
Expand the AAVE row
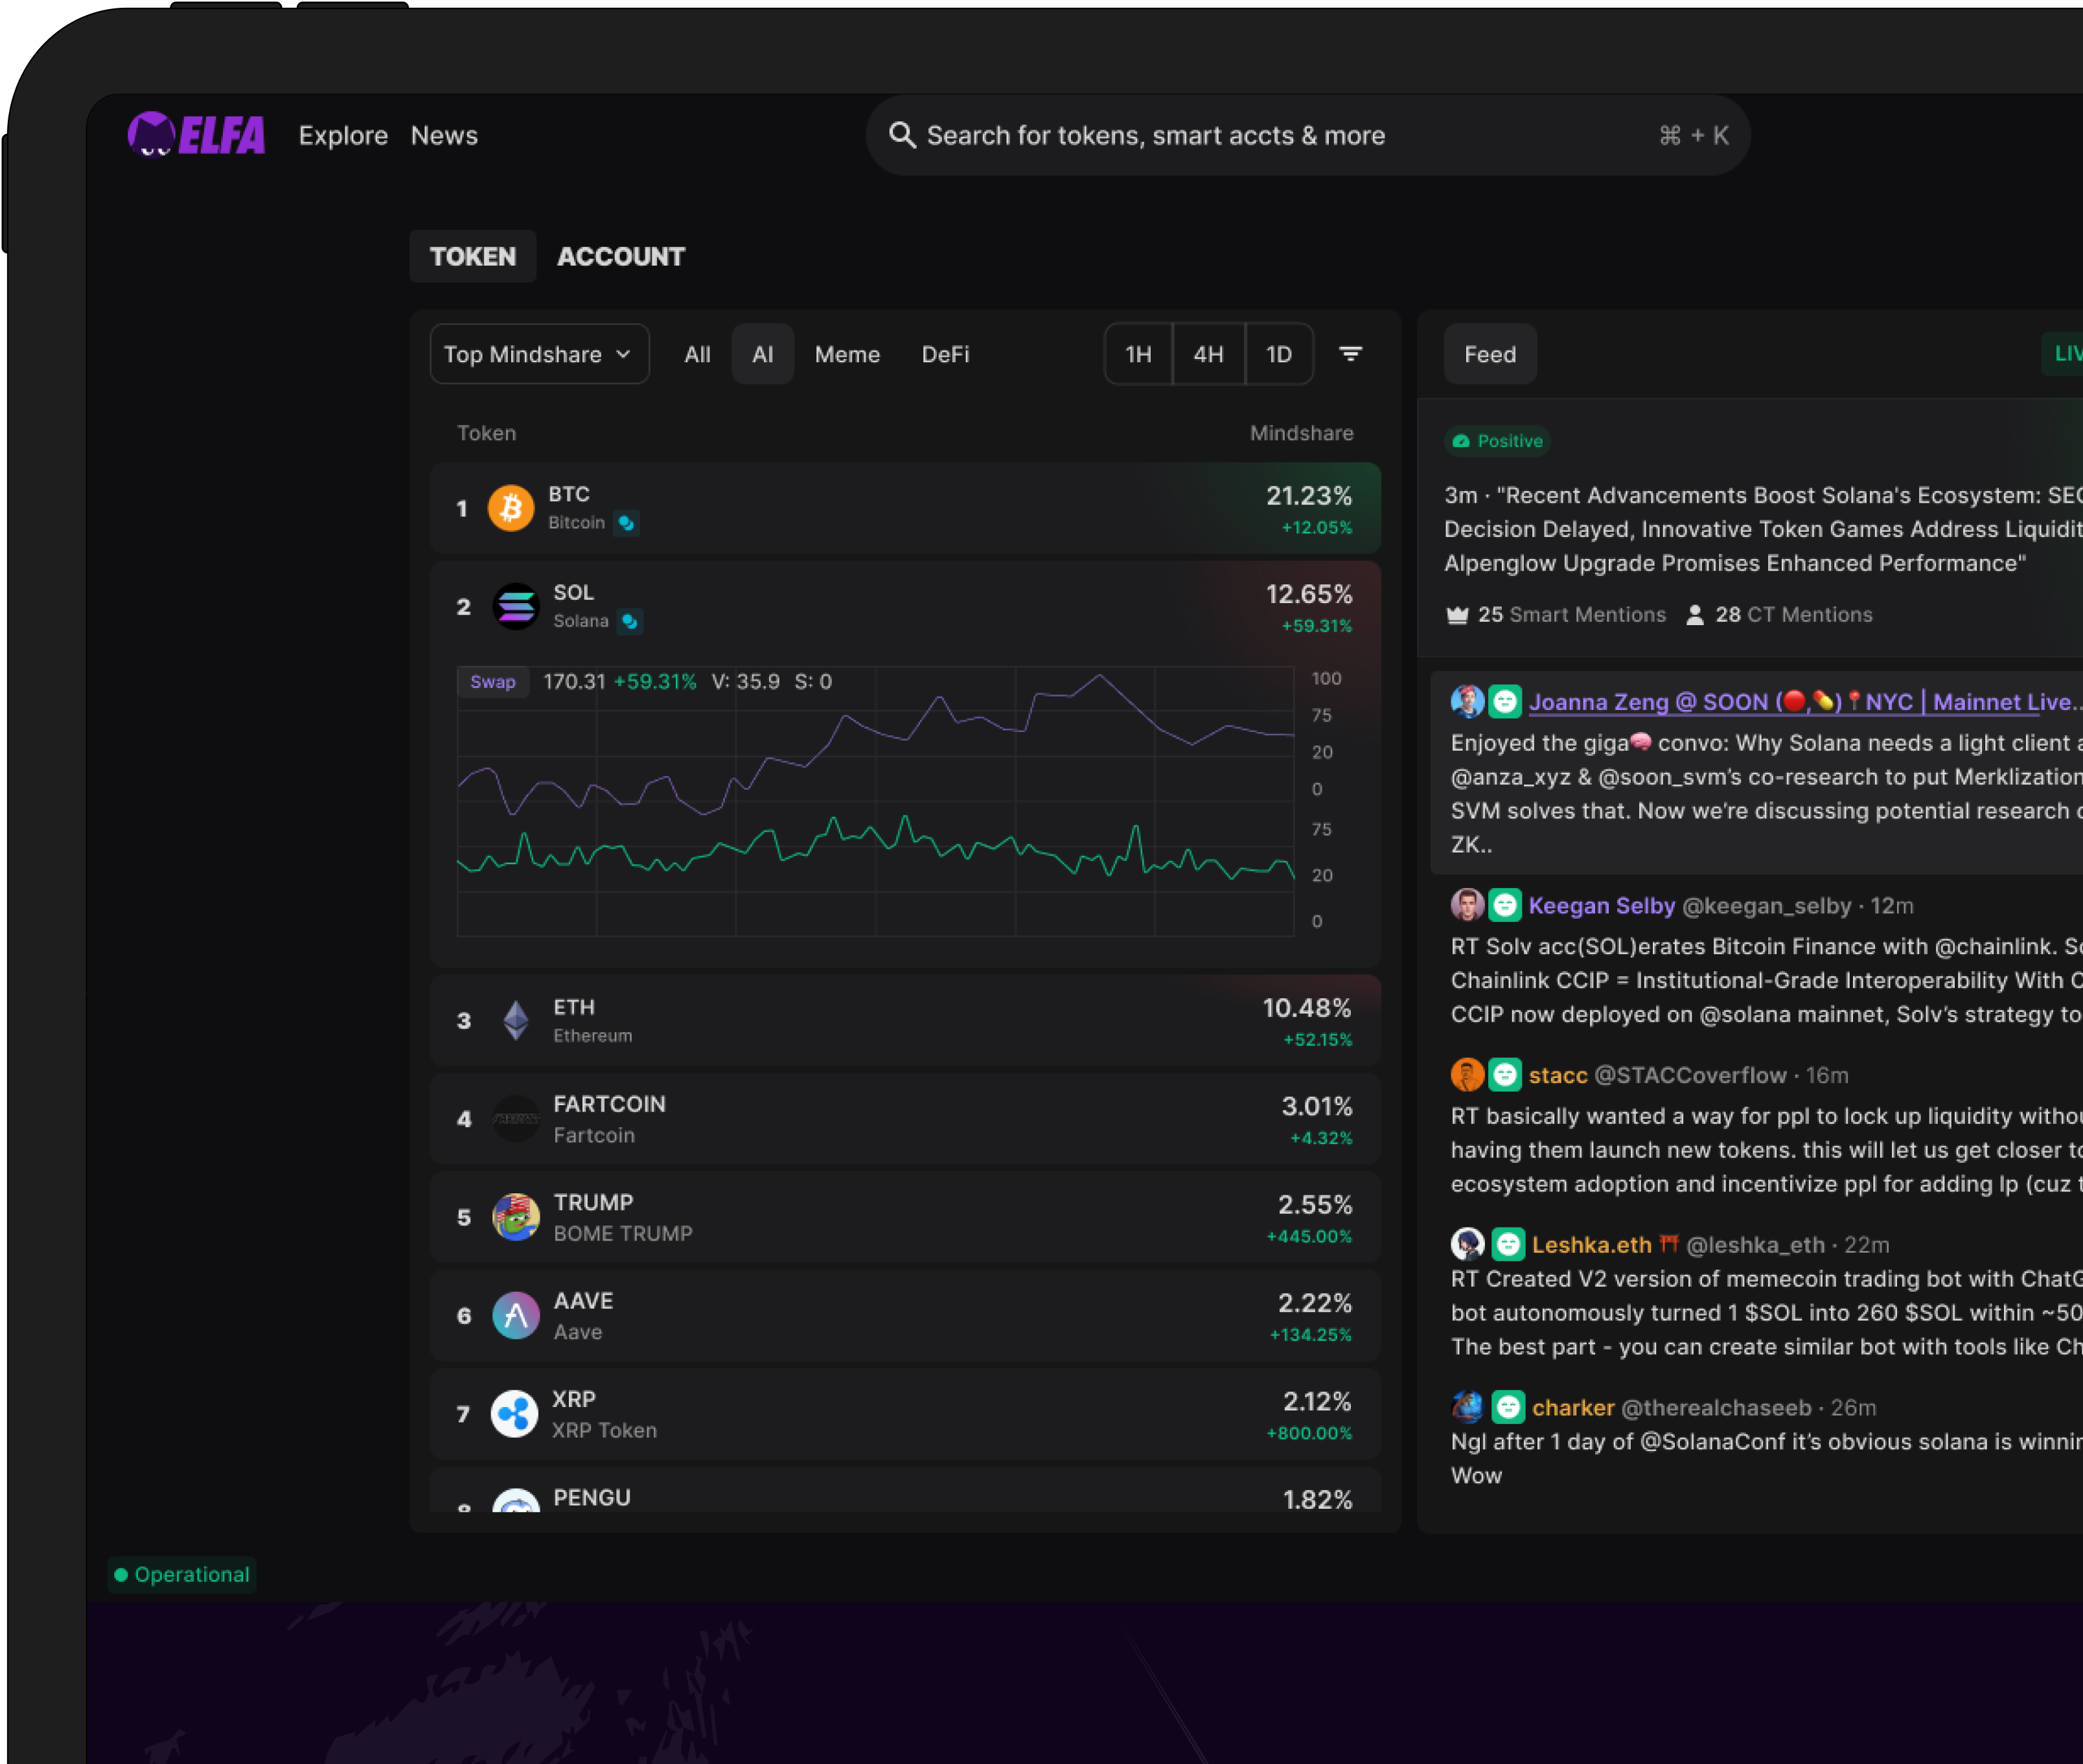coord(905,1315)
